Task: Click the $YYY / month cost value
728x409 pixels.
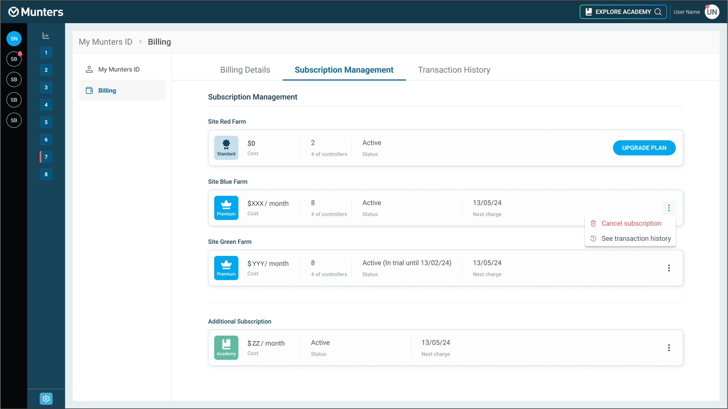Action: point(268,263)
